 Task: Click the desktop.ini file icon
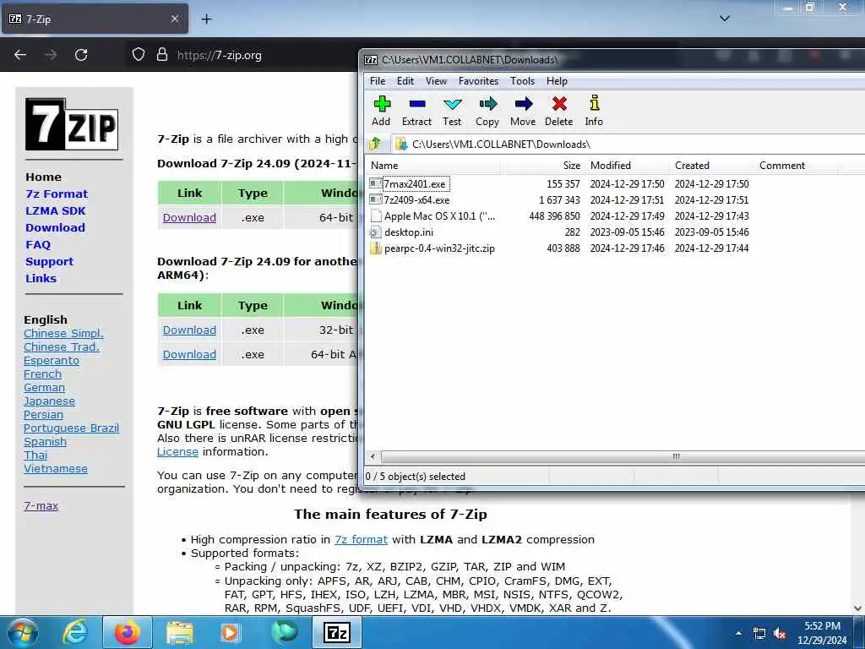[x=375, y=232]
